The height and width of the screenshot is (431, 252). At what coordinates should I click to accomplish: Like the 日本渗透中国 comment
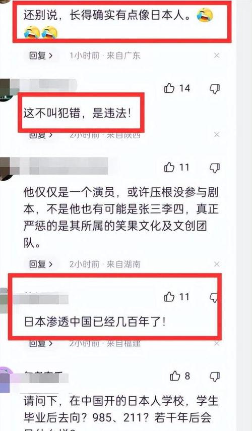pos(169,297)
